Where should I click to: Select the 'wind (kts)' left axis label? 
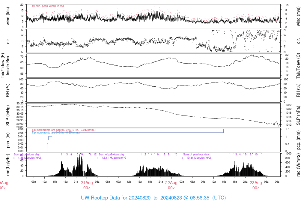pos(8,16)
